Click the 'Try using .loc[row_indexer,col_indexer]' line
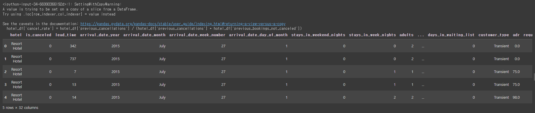Image resolution: width=535 pixels, height=113 pixels. [59, 14]
